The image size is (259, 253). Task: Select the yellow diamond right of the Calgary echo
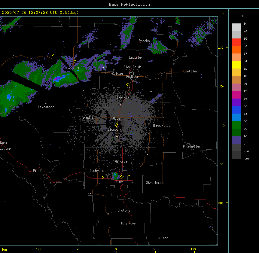point(122,177)
